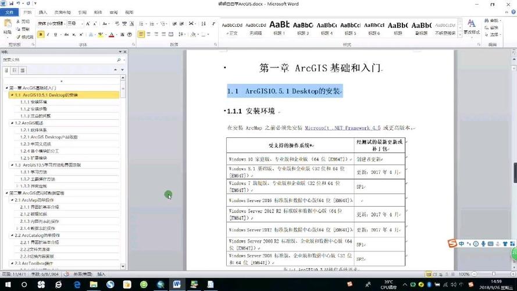517x291 pixels.
Task: Activate the Format Painter
Action: 25,37
